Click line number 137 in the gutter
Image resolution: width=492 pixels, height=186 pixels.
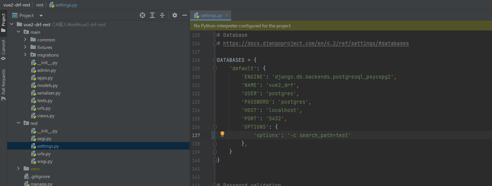point(195,136)
